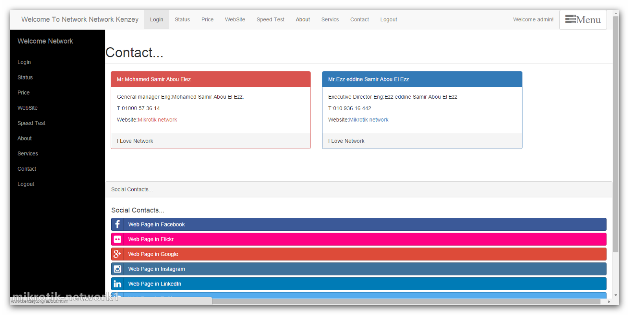Viewport: 629px width, 315px height.
Task: Click the Facebook icon in social contacts
Action: (x=117, y=224)
